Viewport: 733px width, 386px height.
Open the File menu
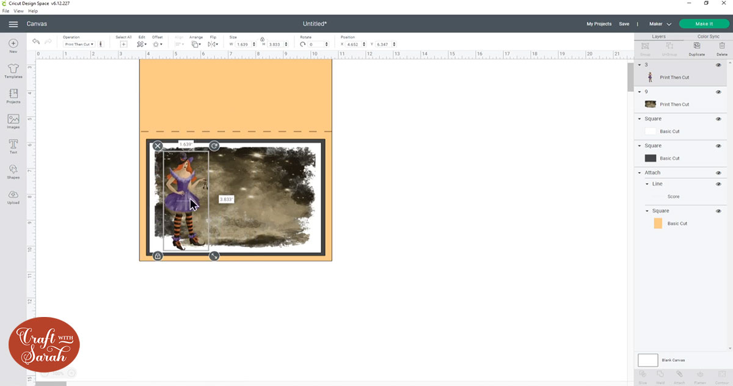pos(5,11)
